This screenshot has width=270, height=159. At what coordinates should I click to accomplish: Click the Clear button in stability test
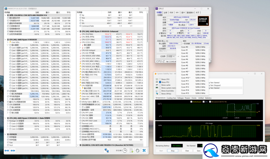(x=187, y=151)
